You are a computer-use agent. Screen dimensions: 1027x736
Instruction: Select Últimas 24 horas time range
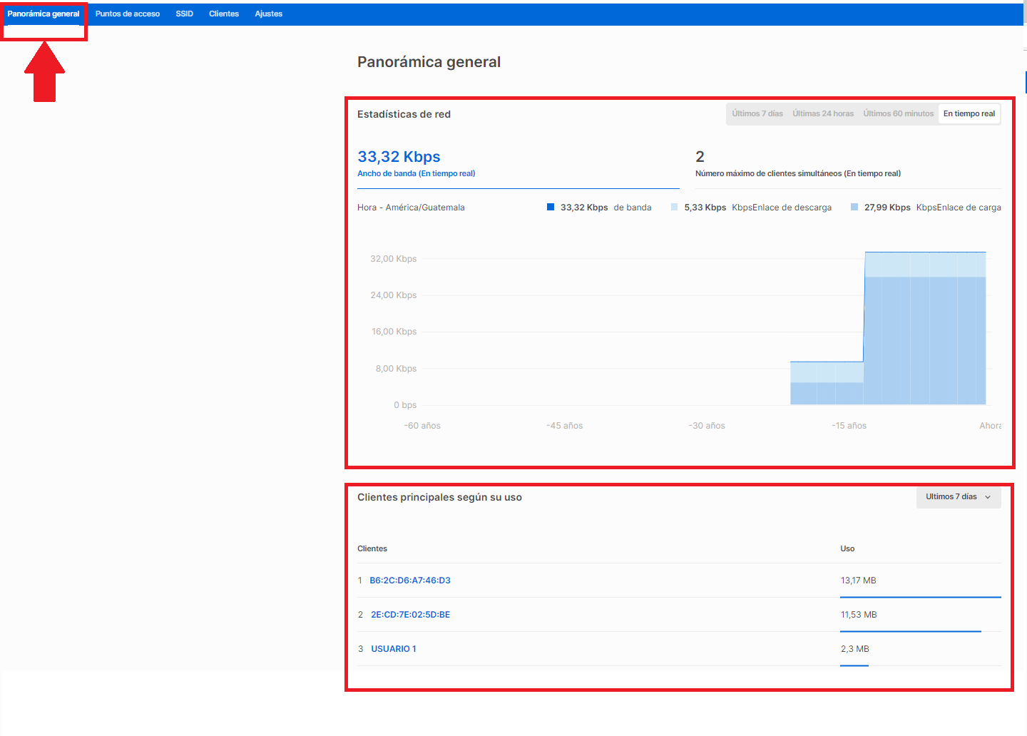(x=822, y=113)
